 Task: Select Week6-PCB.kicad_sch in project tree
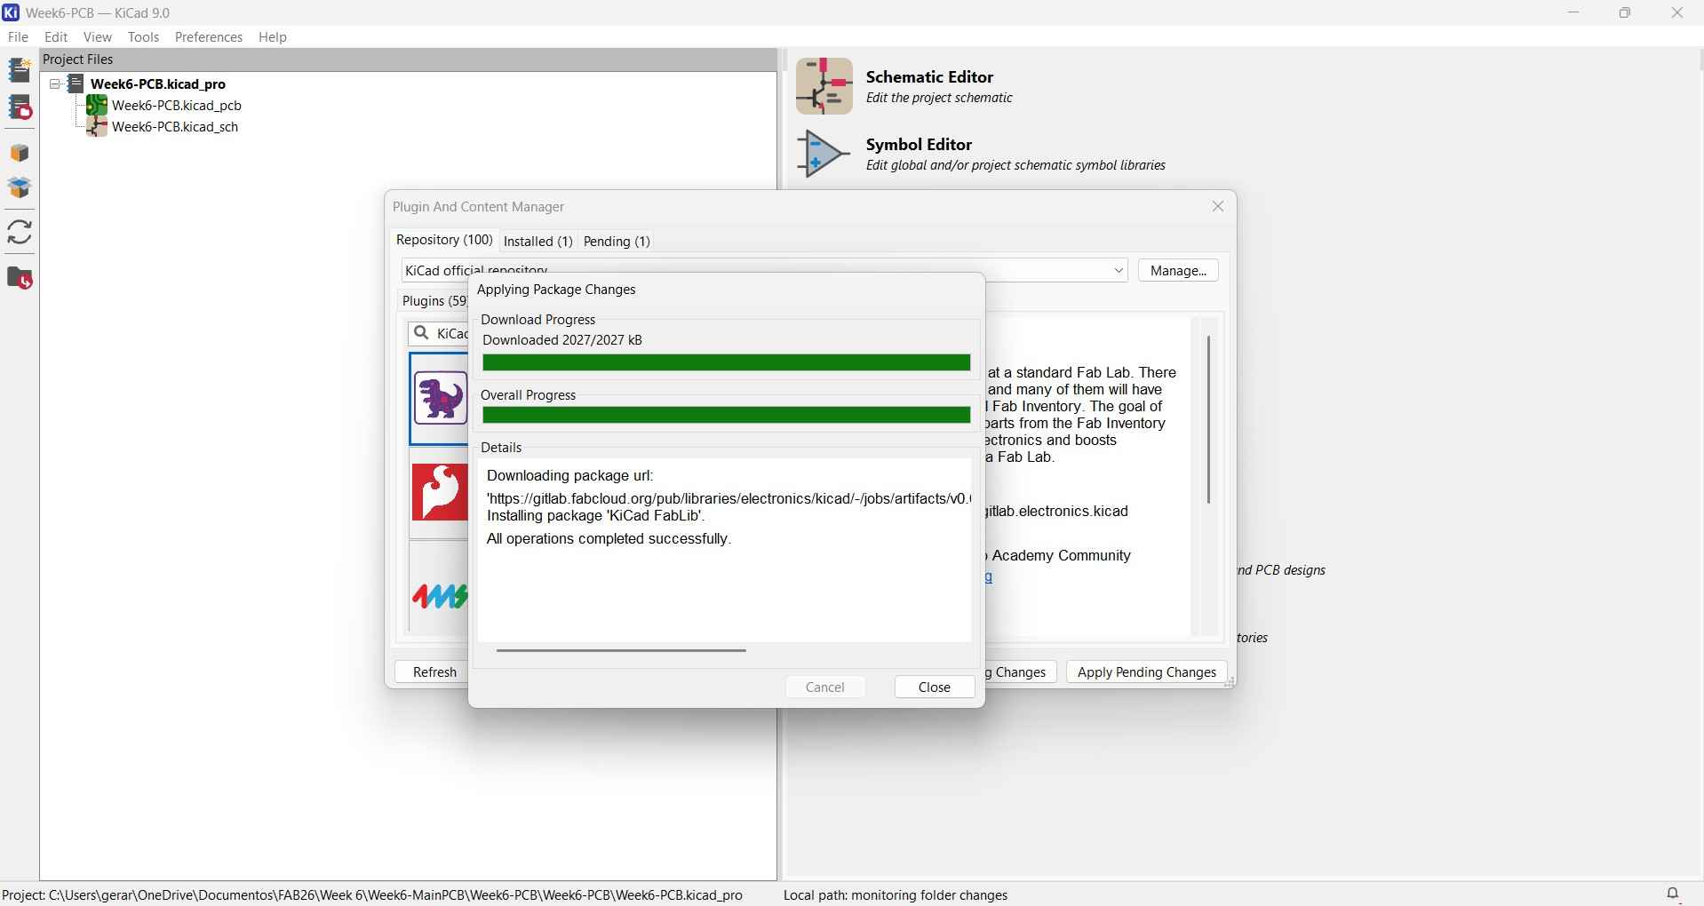(175, 127)
